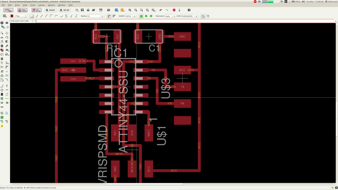Choose the straight diagonal wire bend style
Image resolution: width=338 pixels, height=190 pixels.
(x=42, y=16)
